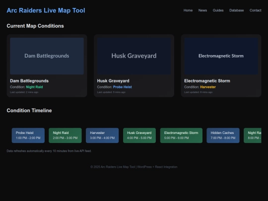Click the Night Raid condition label
Viewport: 268px width, 201px height.
pos(34,87)
